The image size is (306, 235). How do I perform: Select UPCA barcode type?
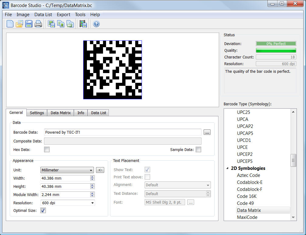point(242,119)
